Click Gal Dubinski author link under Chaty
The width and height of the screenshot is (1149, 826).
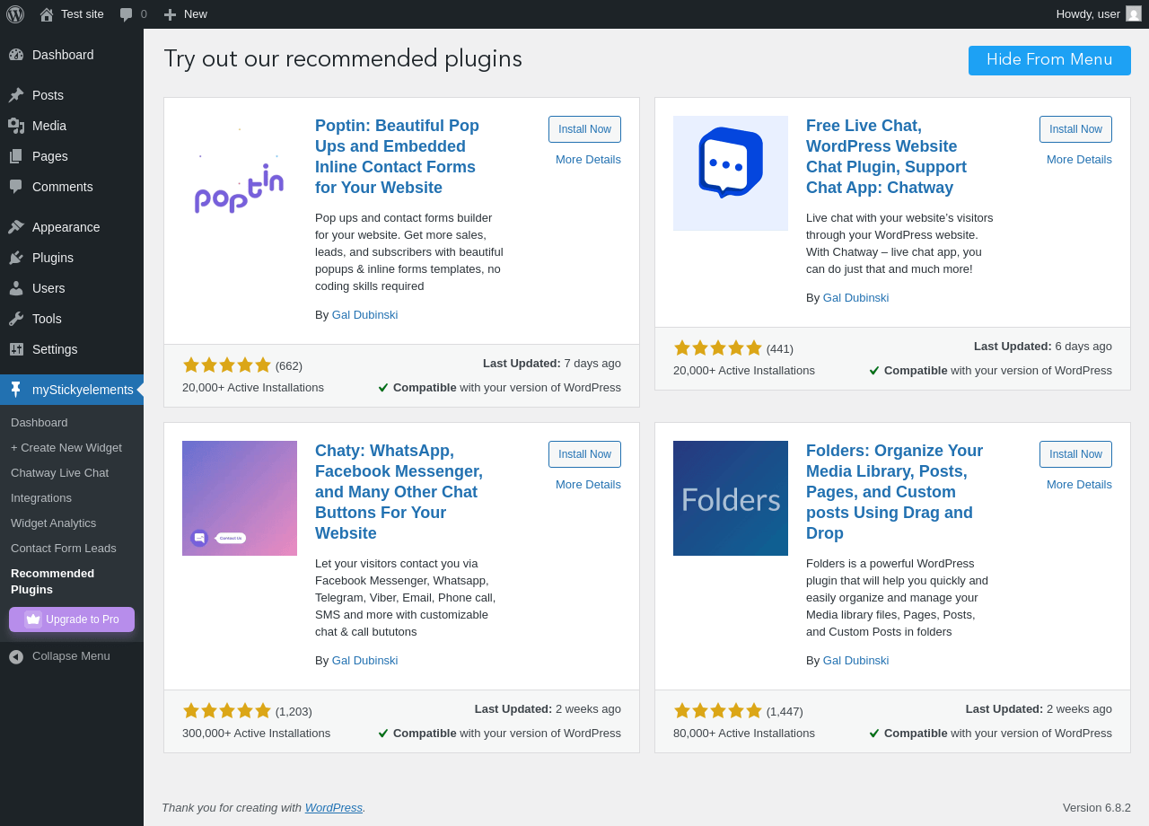pyautogui.click(x=364, y=661)
